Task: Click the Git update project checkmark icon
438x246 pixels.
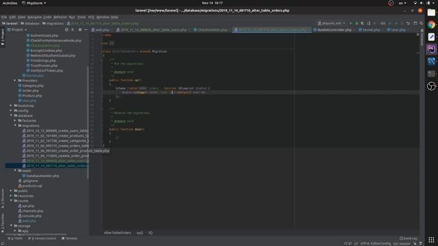Action: tap(390, 23)
